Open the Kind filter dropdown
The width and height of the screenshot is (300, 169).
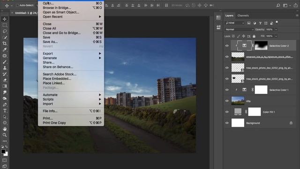235,23
